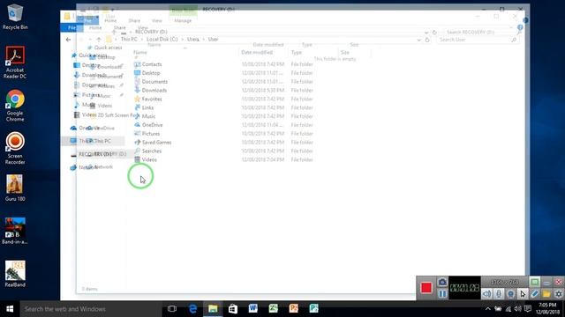Open Task View from the taskbar
The height and width of the screenshot is (317, 565).
point(172,309)
